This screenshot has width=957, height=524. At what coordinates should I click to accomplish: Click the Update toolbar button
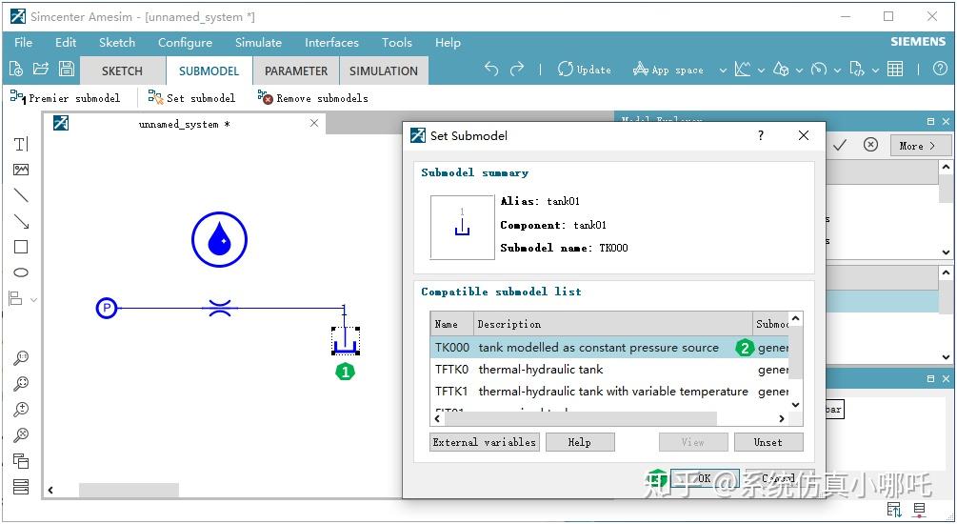(584, 70)
